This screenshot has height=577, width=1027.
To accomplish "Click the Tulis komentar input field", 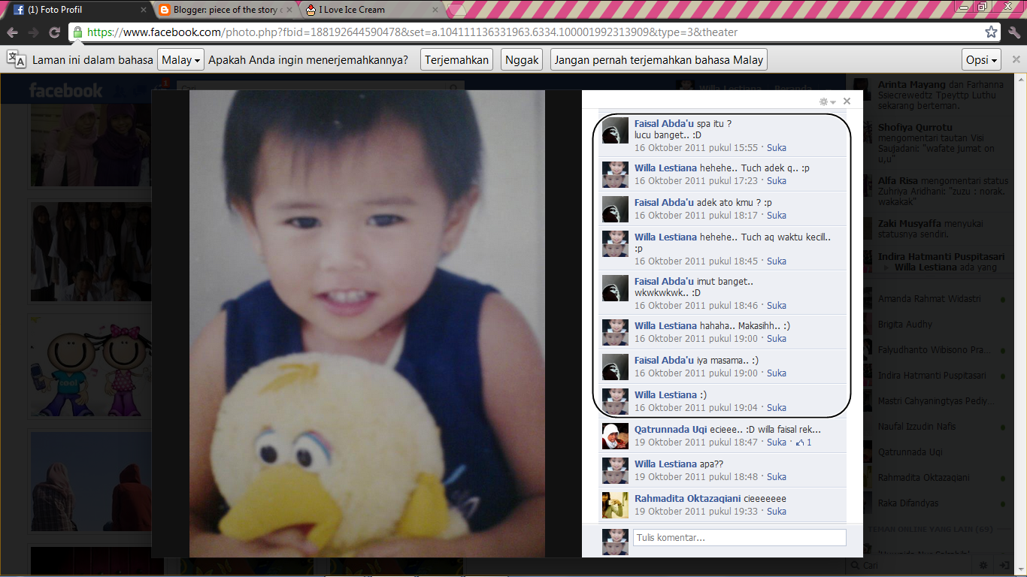I will 740,538.
